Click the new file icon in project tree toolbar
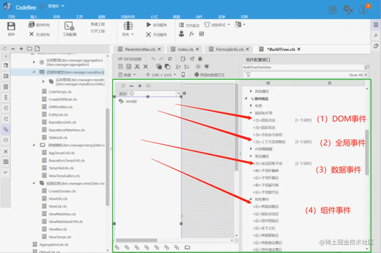The image size is (381, 253). (x=37, y=48)
